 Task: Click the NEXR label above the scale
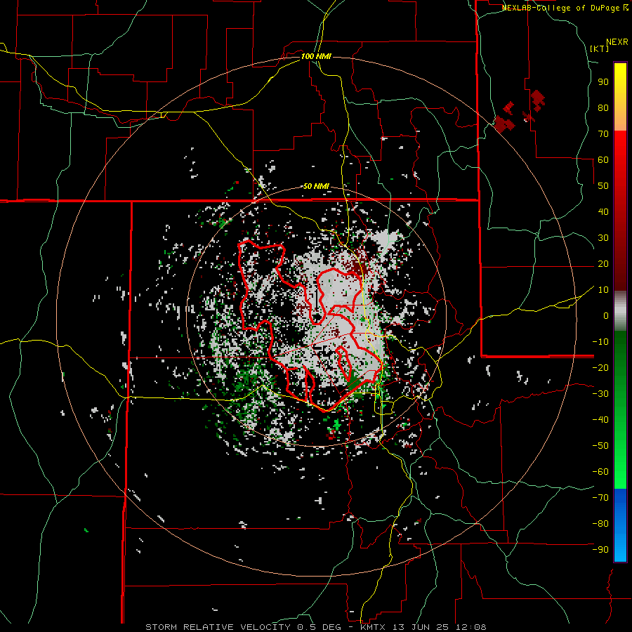pos(617,42)
